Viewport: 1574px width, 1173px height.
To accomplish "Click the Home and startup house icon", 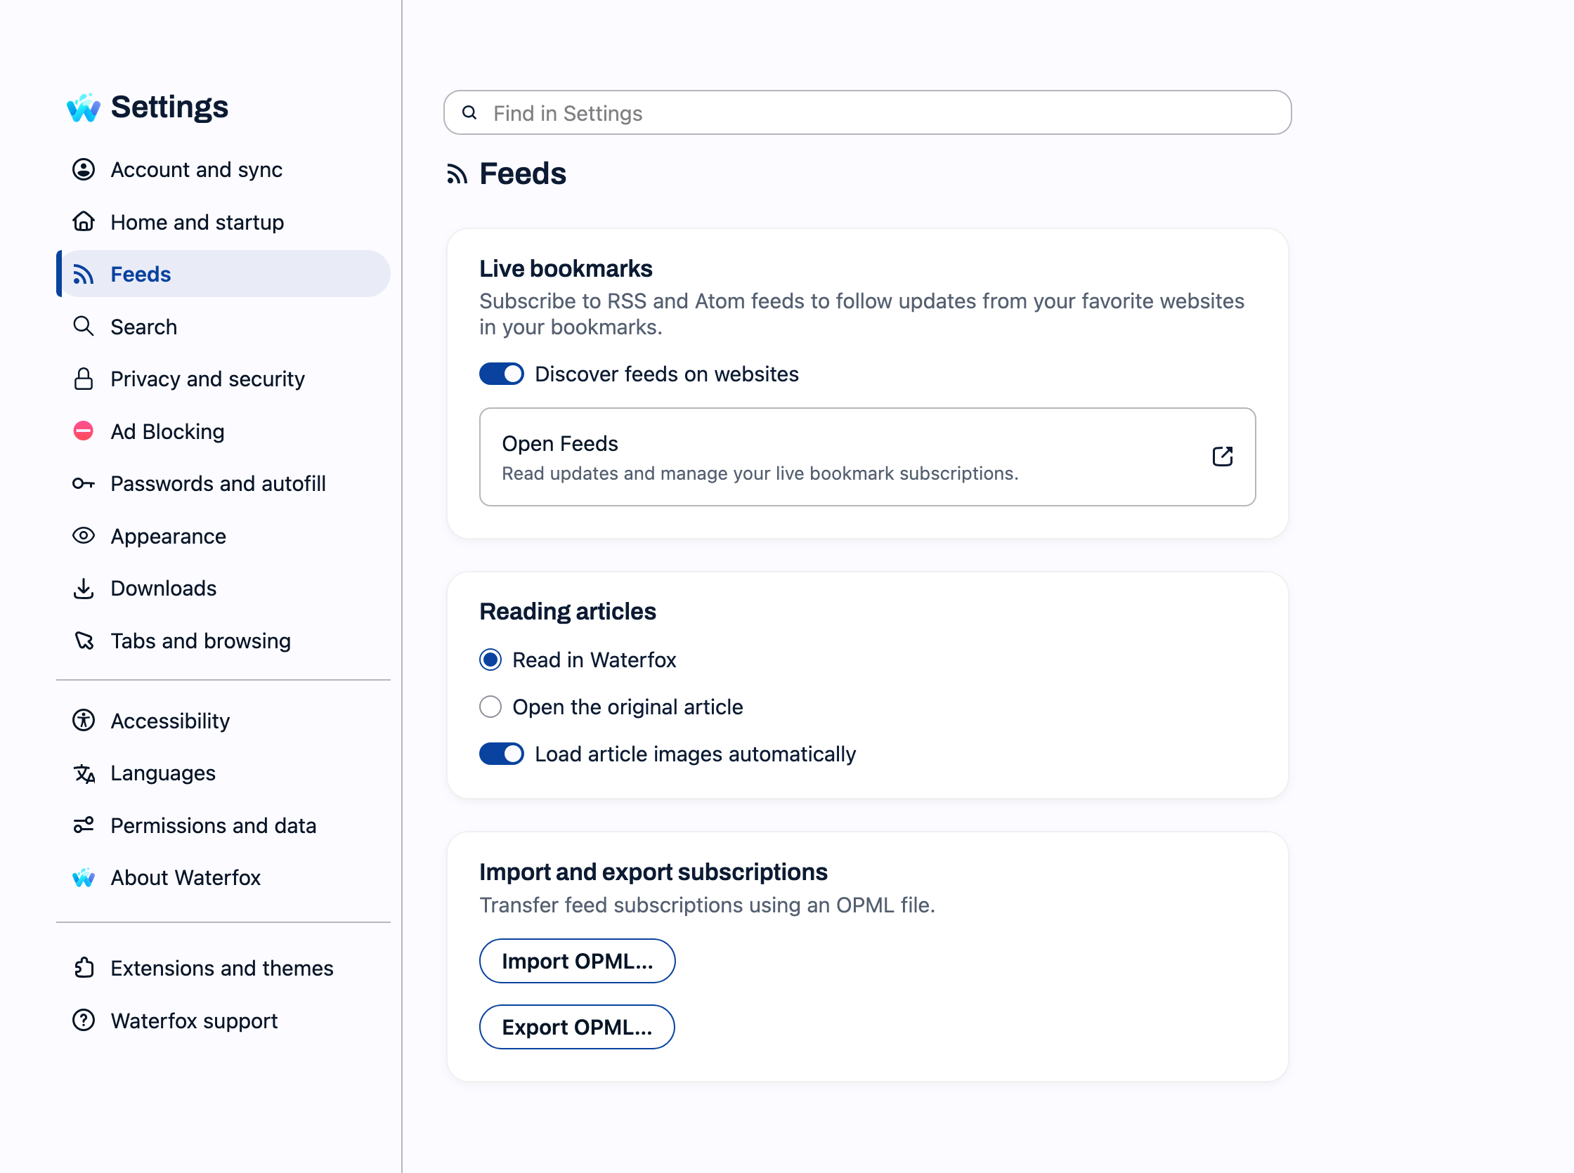I will point(84,221).
